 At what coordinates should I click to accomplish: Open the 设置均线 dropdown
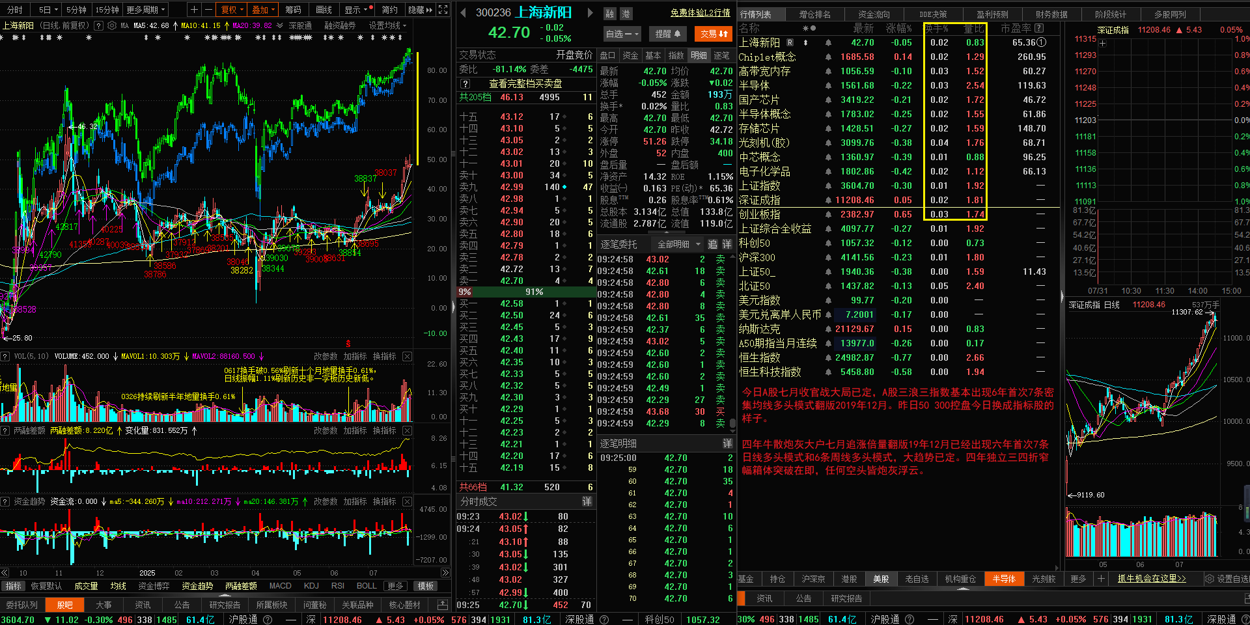pyautogui.click(x=387, y=25)
